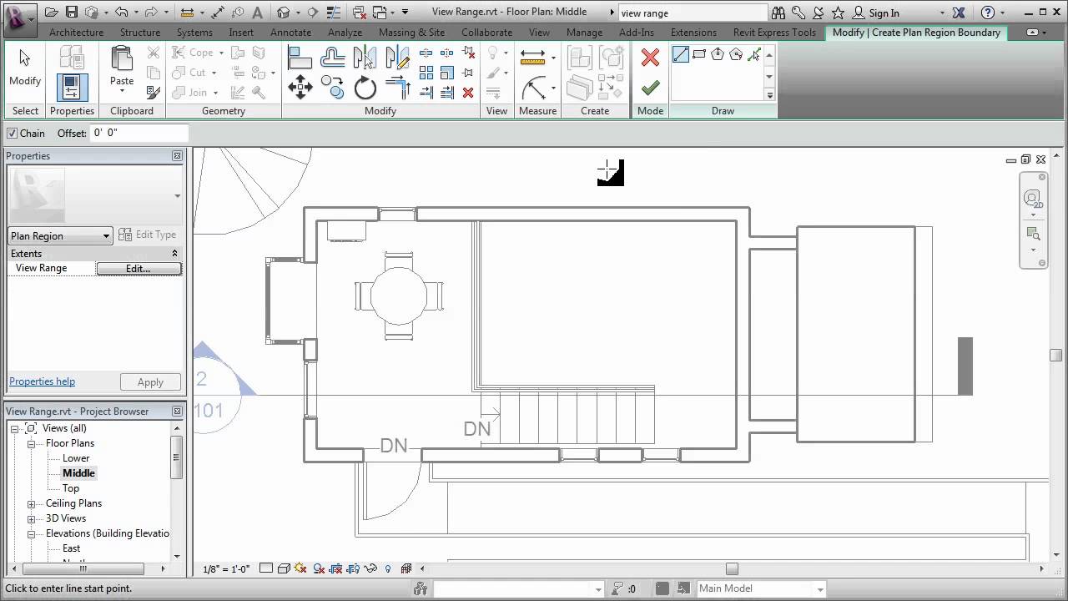Click the view range search box
Screen dimensions: 1068x601
(x=693, y=13)
